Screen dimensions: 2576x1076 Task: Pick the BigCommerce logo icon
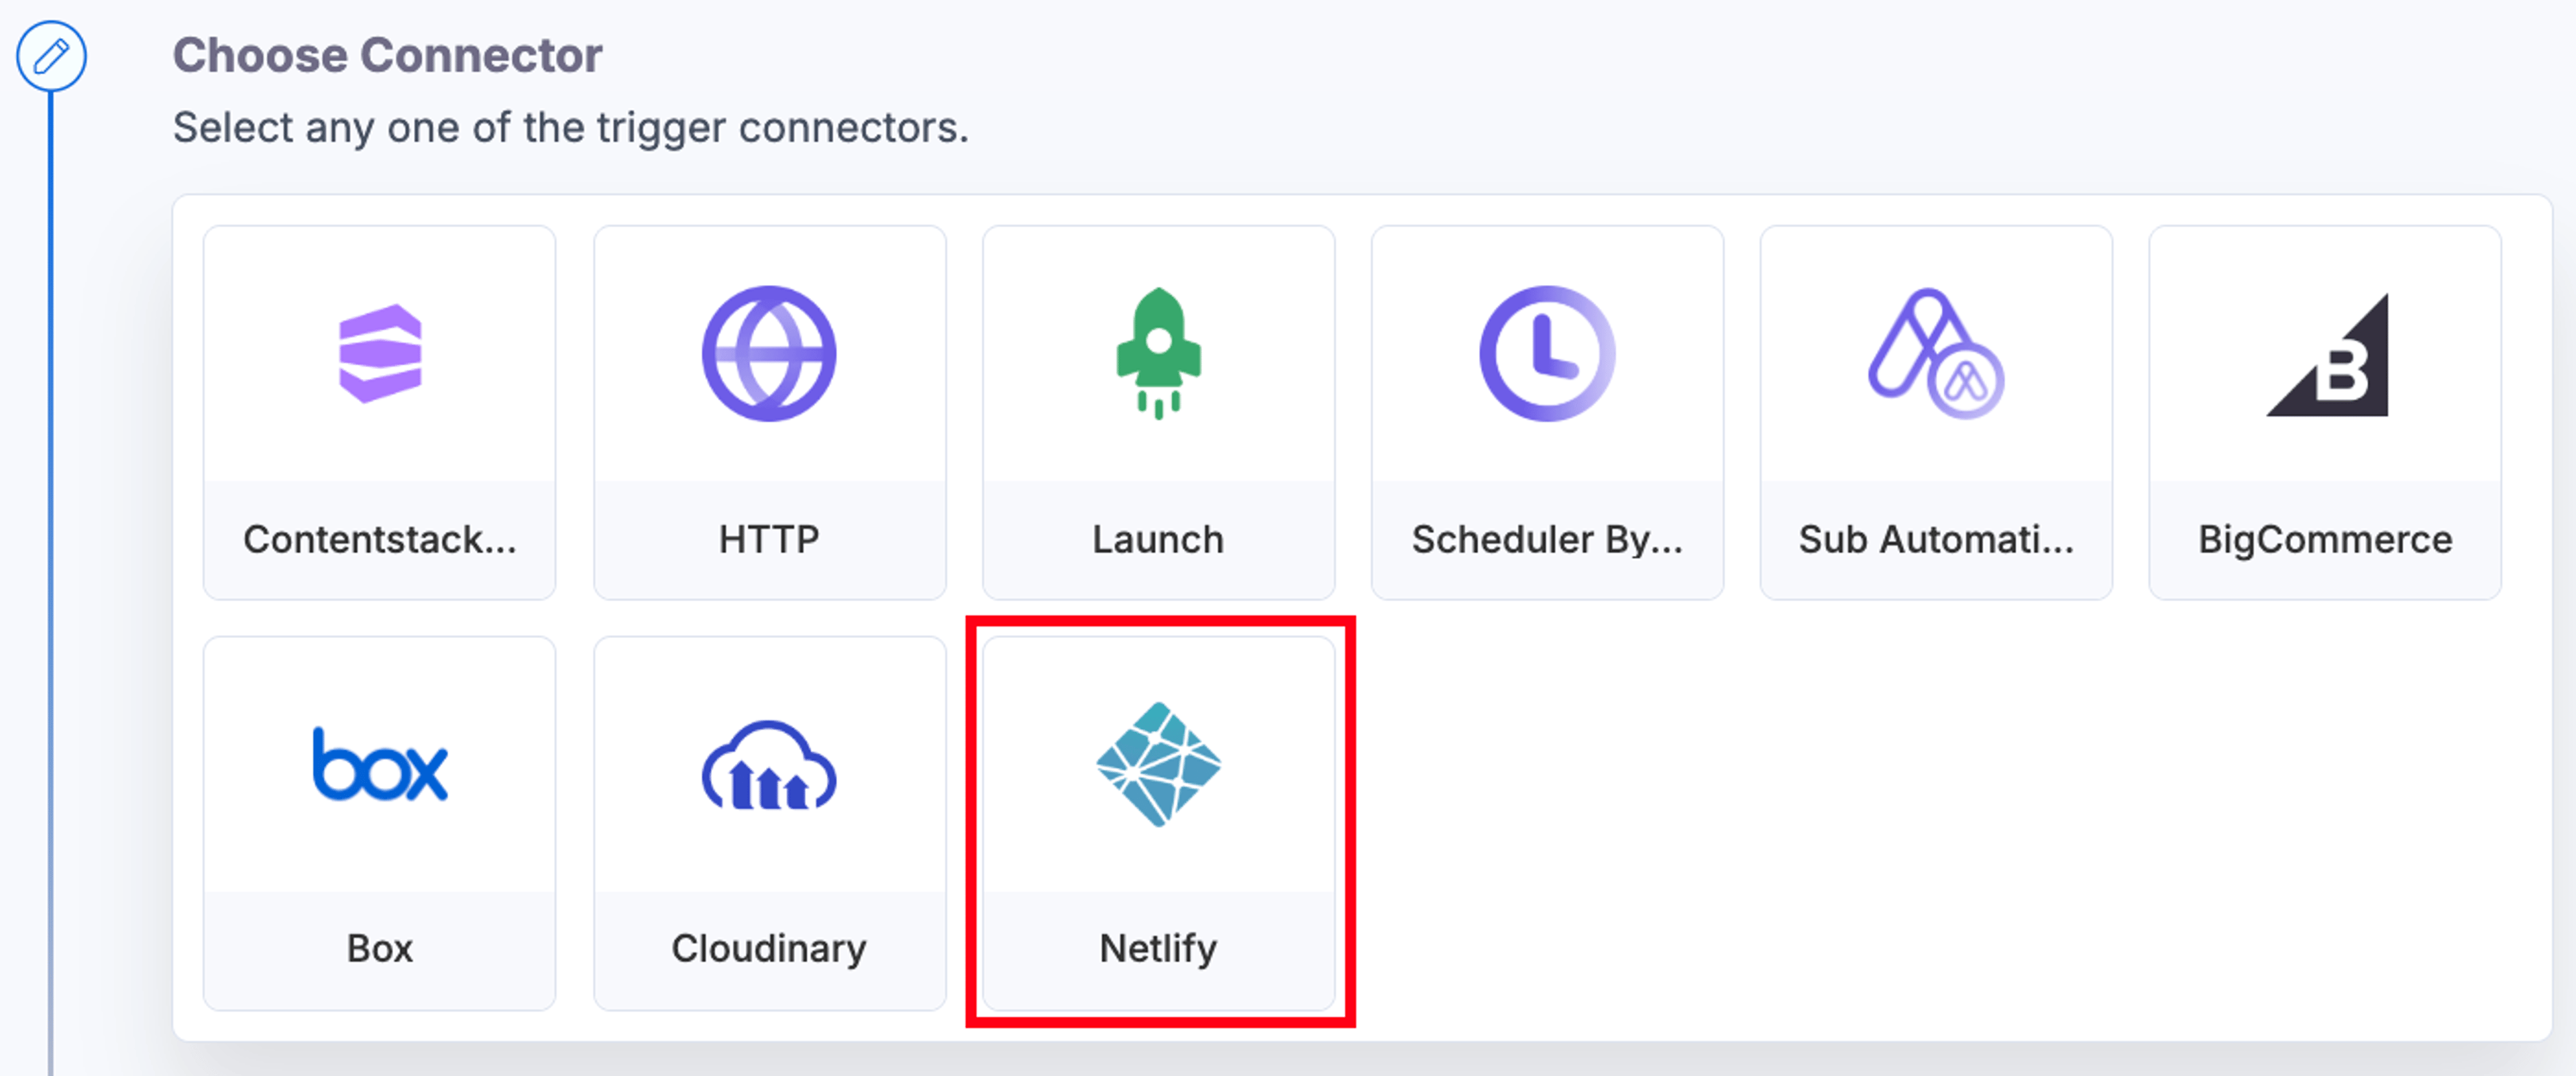tap(2326, 354)
